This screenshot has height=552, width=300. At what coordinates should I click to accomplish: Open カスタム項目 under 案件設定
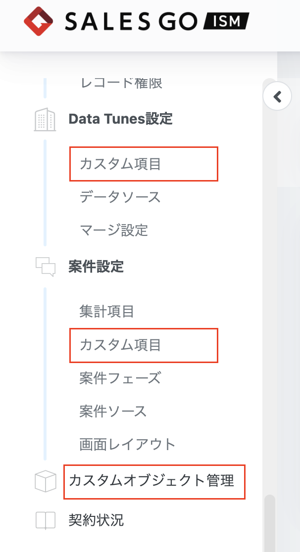click(x=120, y=345)
